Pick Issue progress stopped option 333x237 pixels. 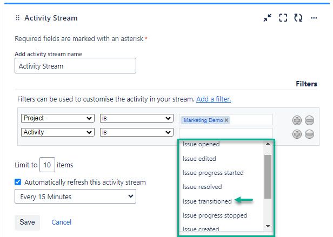[x=215, y=215]
